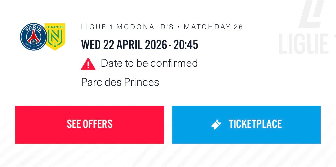This screenshot has height=167, width=336.
Task: Click the FC Nantes yellow crest
Action: click(x=55, y=37)
